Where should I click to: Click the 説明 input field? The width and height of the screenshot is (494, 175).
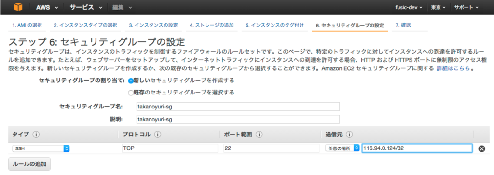click(x=237, y=119)
